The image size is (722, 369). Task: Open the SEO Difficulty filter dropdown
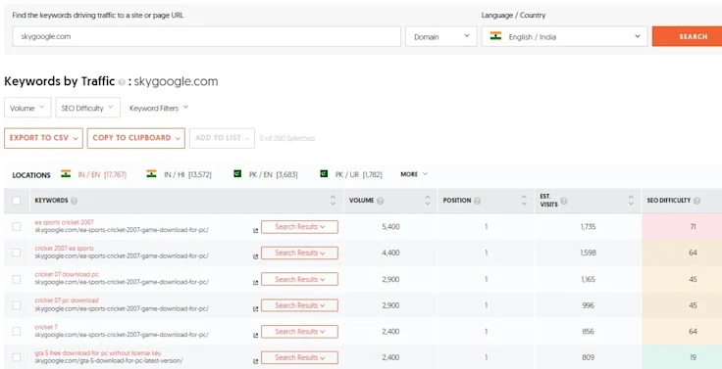(x=88, y=108)
